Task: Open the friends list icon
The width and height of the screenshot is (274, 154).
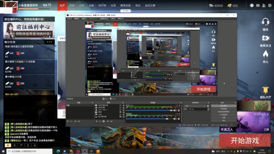Action: point(264,5)
